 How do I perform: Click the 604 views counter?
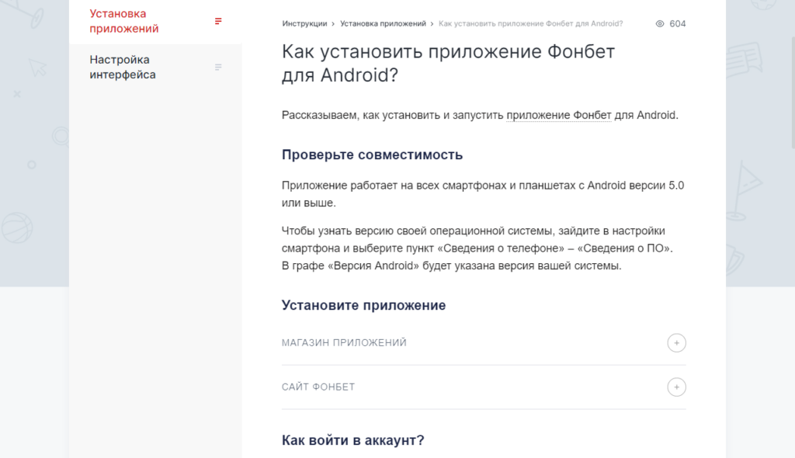[x=677, y=24]
